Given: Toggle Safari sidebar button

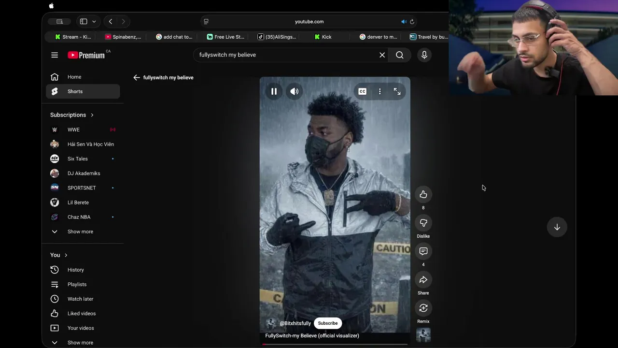Looking at the screenshot, I should (84, 21).
